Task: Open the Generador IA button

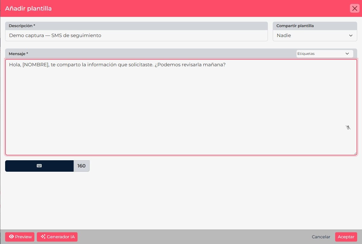Action: click(x=57, y=237)
